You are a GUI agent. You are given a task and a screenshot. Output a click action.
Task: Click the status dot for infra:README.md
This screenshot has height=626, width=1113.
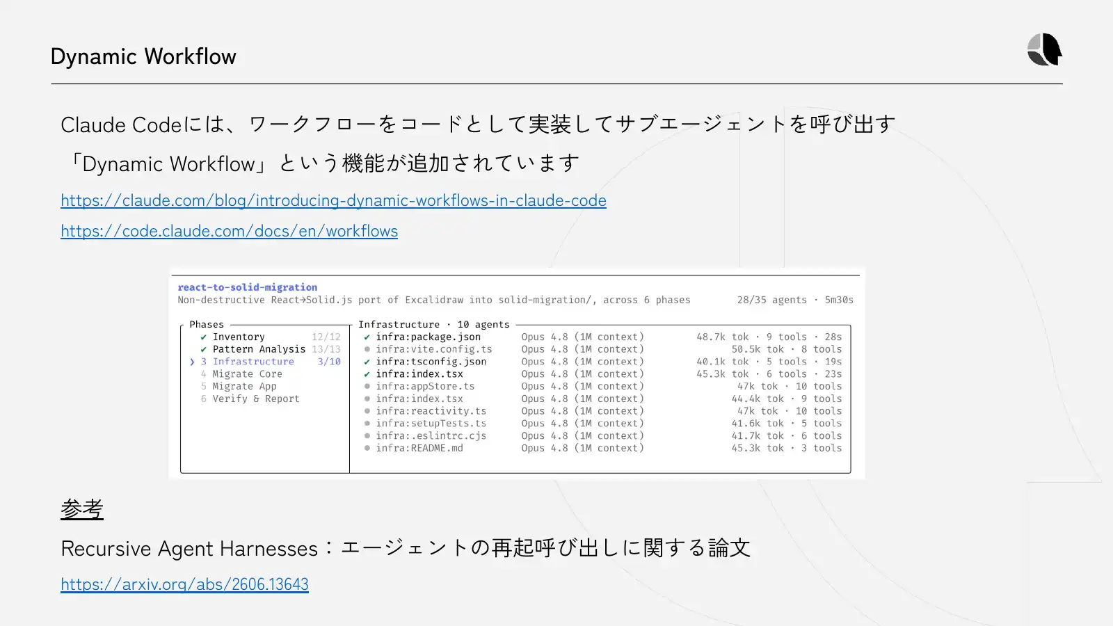click(367, 449)
